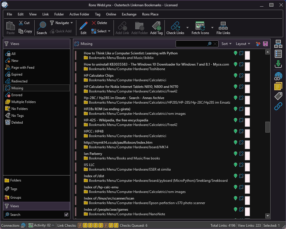Select the Expired view
Viewport: 286px width, 229px height.
(x=37, y=74)
